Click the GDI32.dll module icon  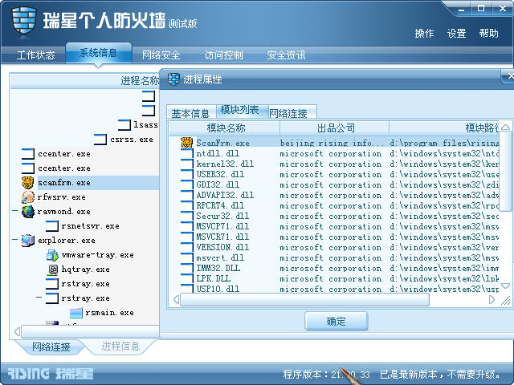186,184
